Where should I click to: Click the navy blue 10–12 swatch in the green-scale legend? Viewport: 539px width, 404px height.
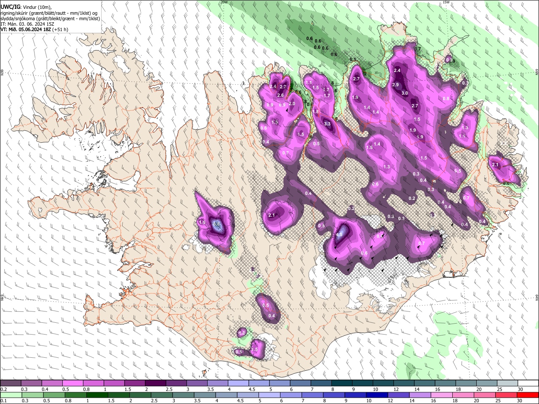[x=377, y=395]
